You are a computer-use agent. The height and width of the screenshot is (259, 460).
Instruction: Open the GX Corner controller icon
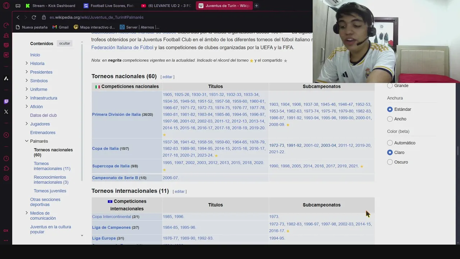click(x=18, y=6)
